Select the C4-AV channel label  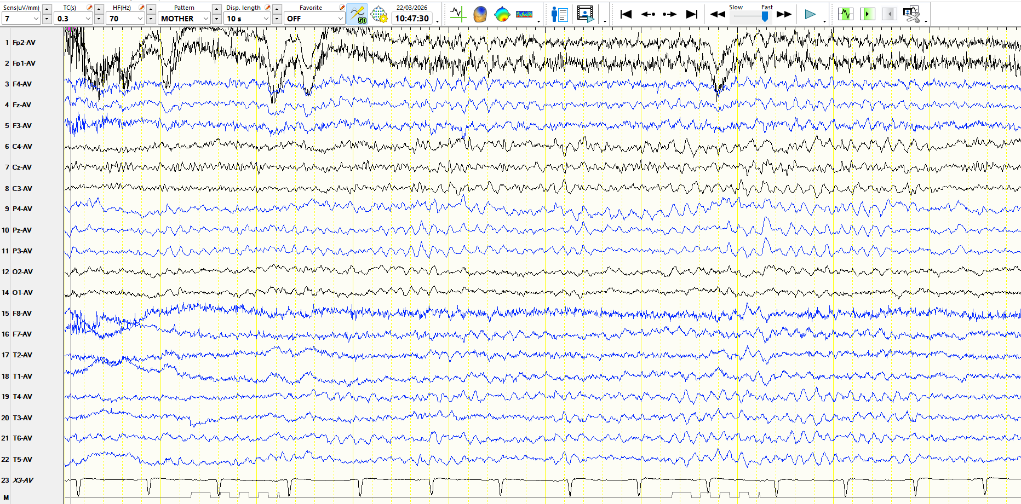22,147
